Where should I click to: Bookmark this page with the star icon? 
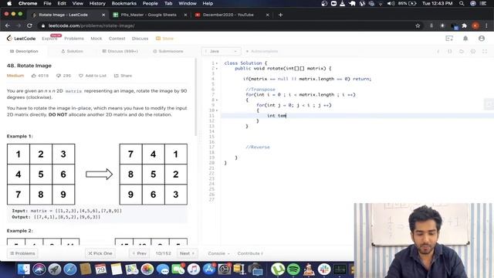418,25
